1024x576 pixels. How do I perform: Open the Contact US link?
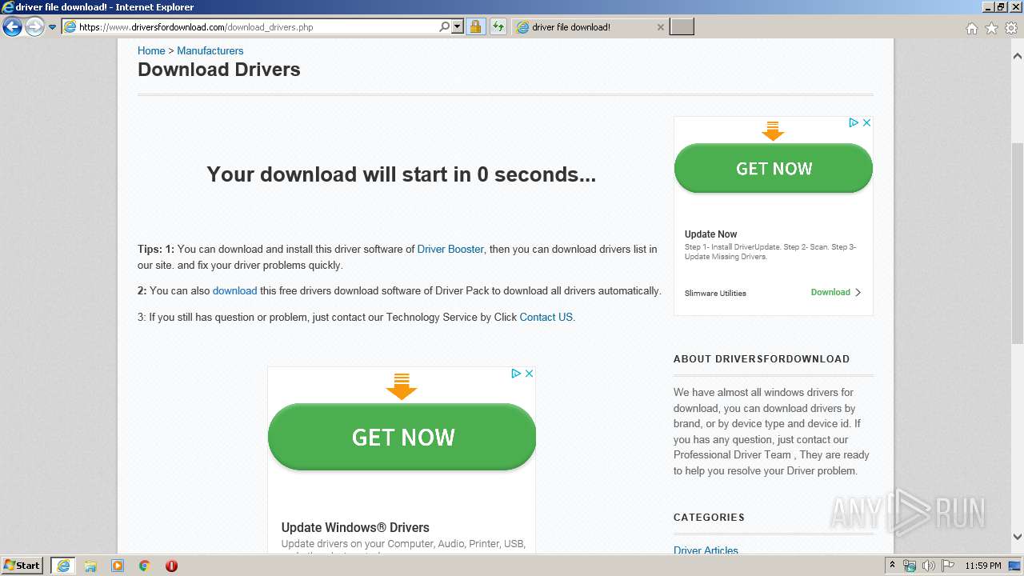[x=546, y=317]
